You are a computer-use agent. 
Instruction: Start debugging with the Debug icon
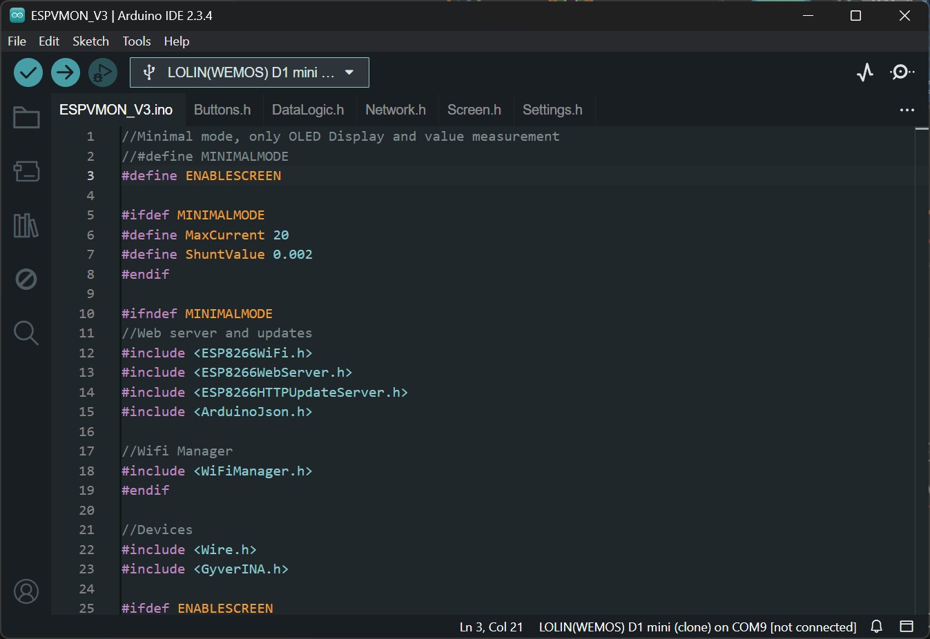click(103, 72)
